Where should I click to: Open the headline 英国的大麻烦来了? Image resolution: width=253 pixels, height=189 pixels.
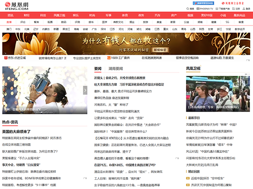[x=16, y=132]
